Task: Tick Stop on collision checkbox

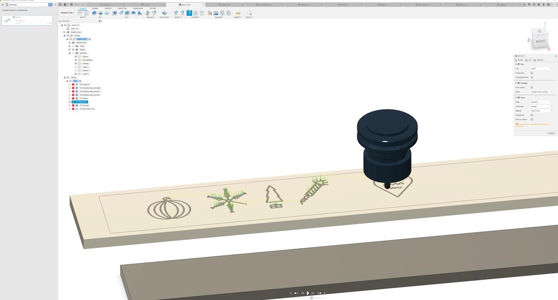Action: coord(532,119)
